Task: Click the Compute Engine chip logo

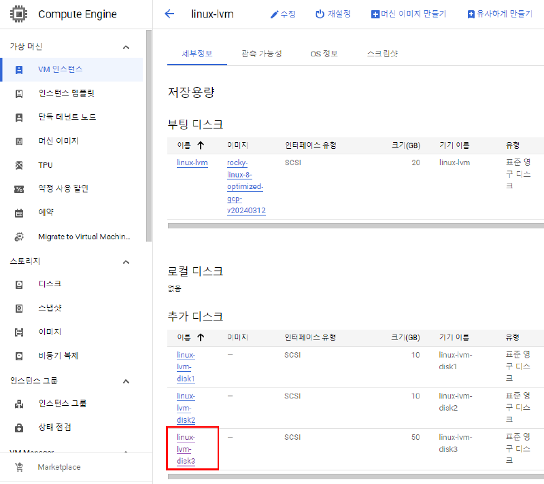Action: [18, 14]
